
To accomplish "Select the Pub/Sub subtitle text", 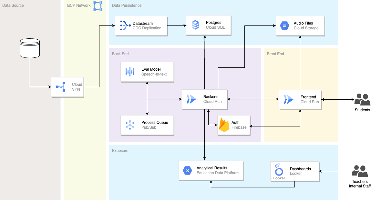I will pos(149,127).
